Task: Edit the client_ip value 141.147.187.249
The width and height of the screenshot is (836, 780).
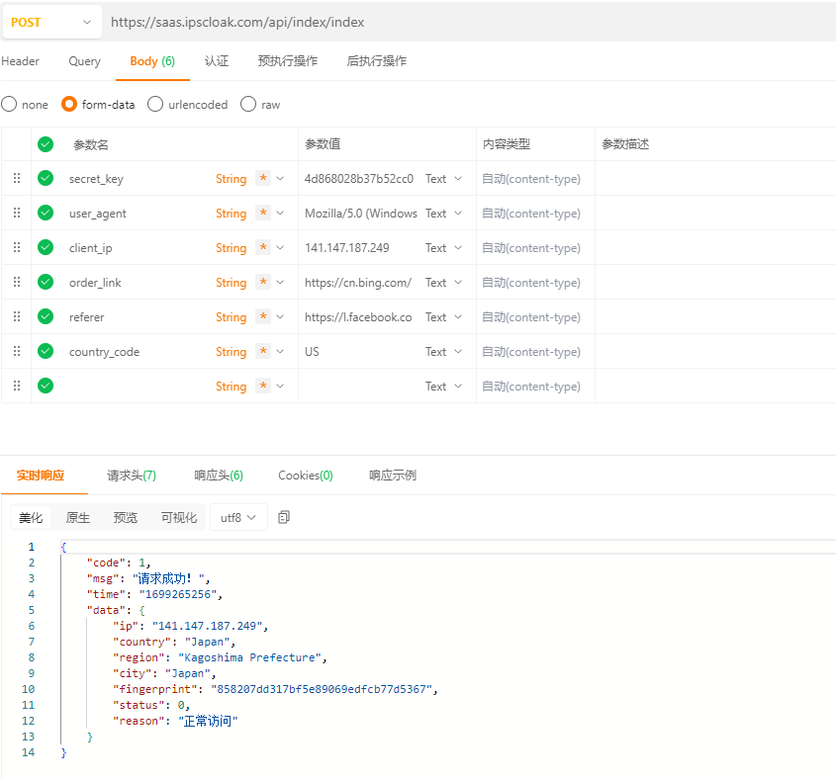Action: click(x=347, y=248)
